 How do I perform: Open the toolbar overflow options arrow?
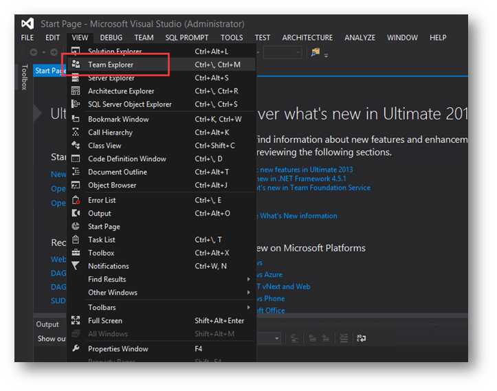pos(326,56)
